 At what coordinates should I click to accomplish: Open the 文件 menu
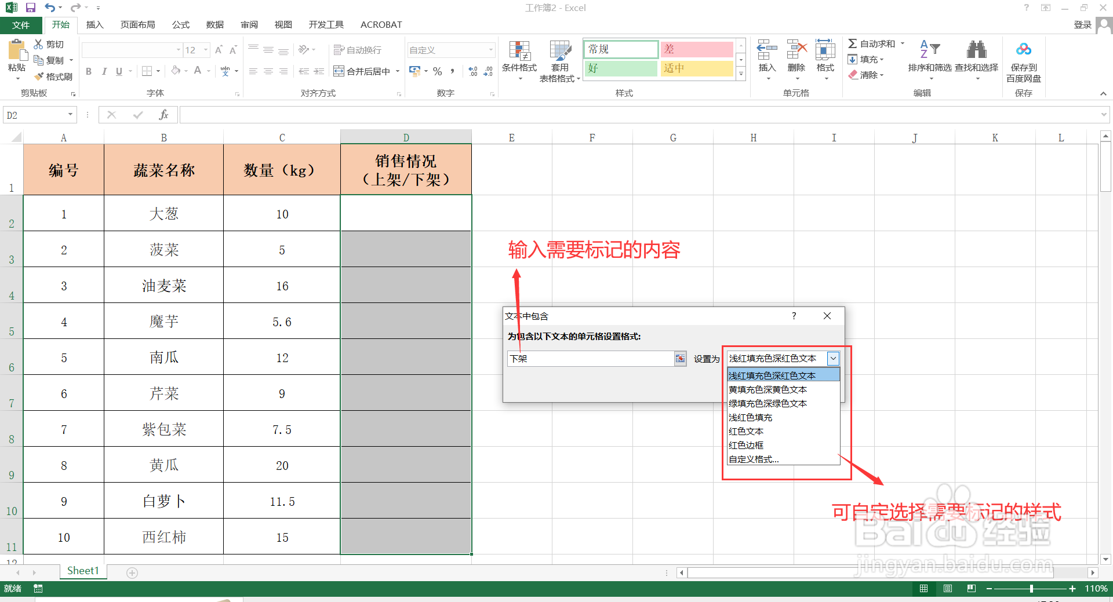(21, 24)
